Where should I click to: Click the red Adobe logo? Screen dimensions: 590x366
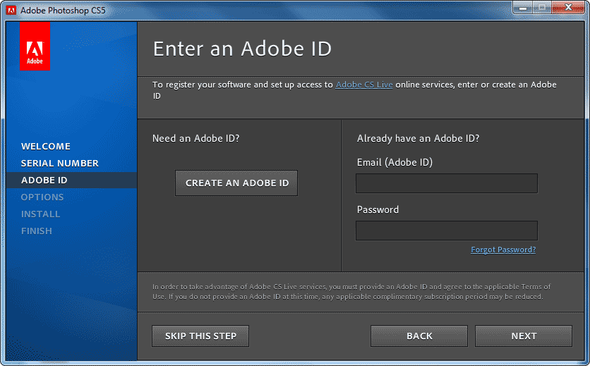[35, 46]
